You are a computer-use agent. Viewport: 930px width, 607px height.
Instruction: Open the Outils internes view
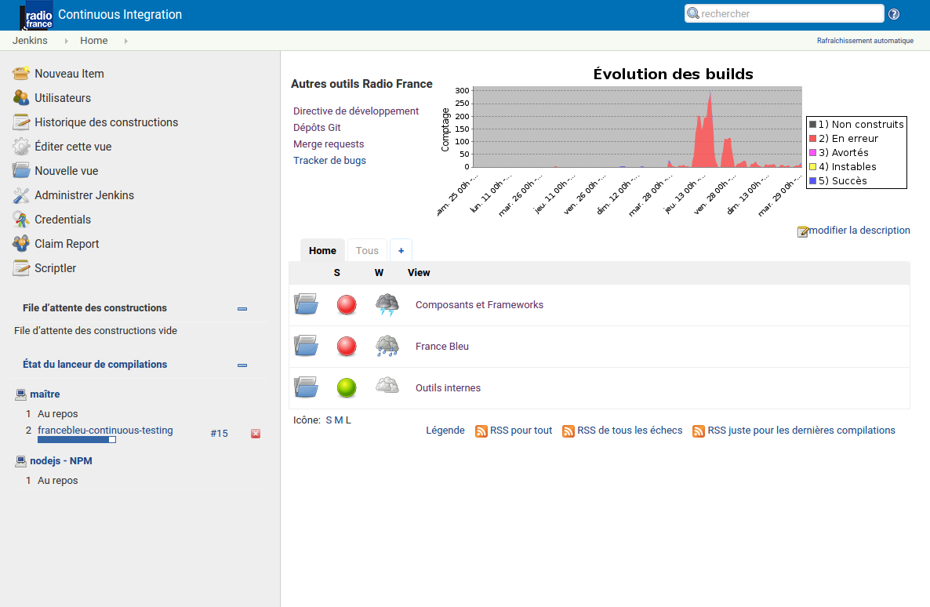coord(448,388)
